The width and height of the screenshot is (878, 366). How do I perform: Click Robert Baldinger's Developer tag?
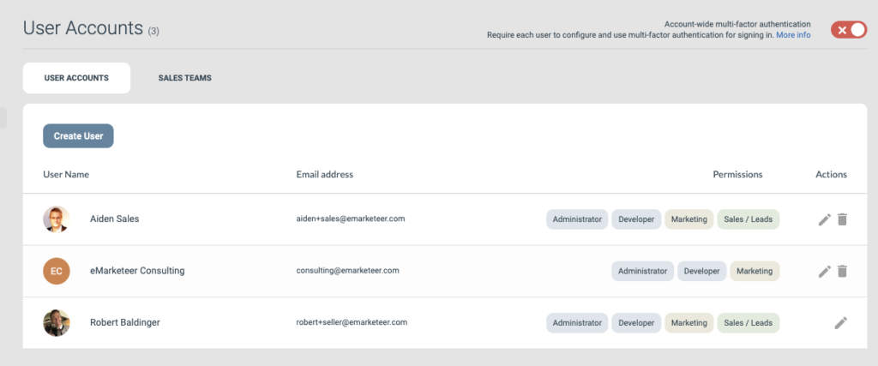pyautogui.click(x=637, y=323)
